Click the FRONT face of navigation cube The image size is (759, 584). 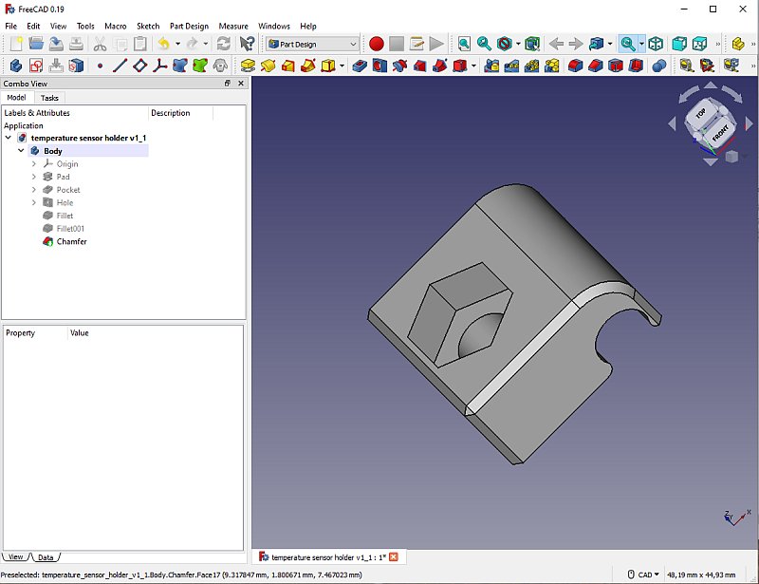[x=720, y=132]
